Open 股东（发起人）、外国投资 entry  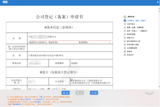coord(137,31)
